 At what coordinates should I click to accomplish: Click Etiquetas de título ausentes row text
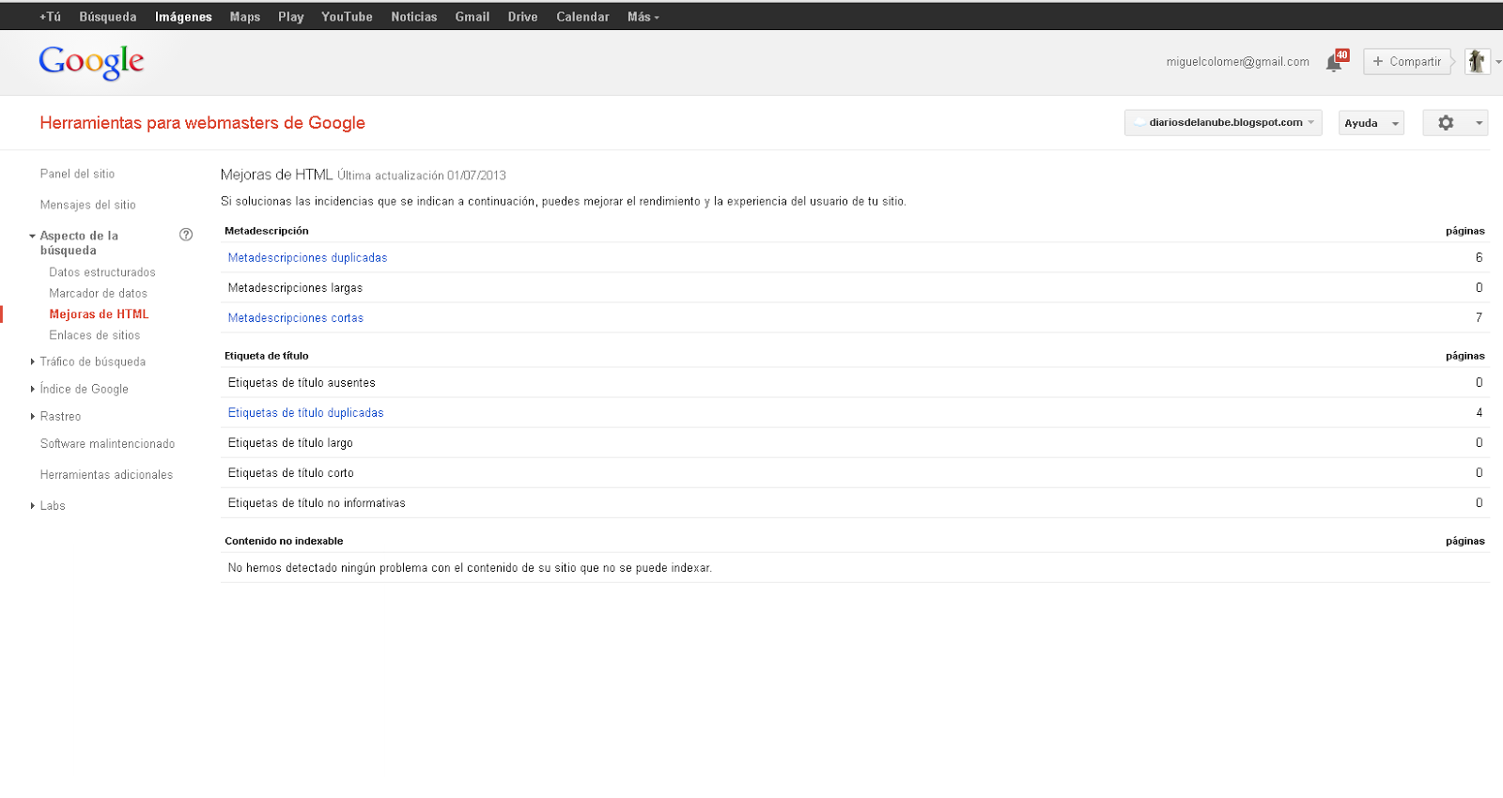(x=302, y=382)
